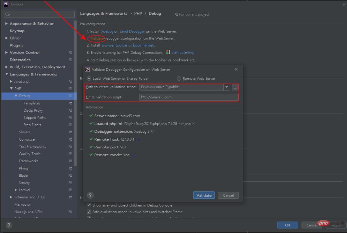347x233 pixels.
Task: Click the Start Listening link
Action: click(x=183, y=52)
